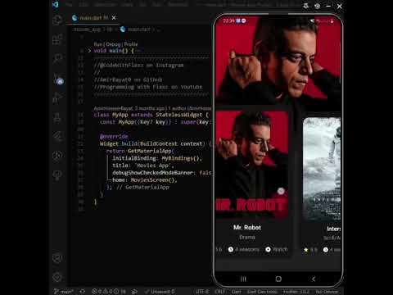This screenshot has height=295, width=393.
Task: Open the main branch picker in status bar
Action: 63,292
